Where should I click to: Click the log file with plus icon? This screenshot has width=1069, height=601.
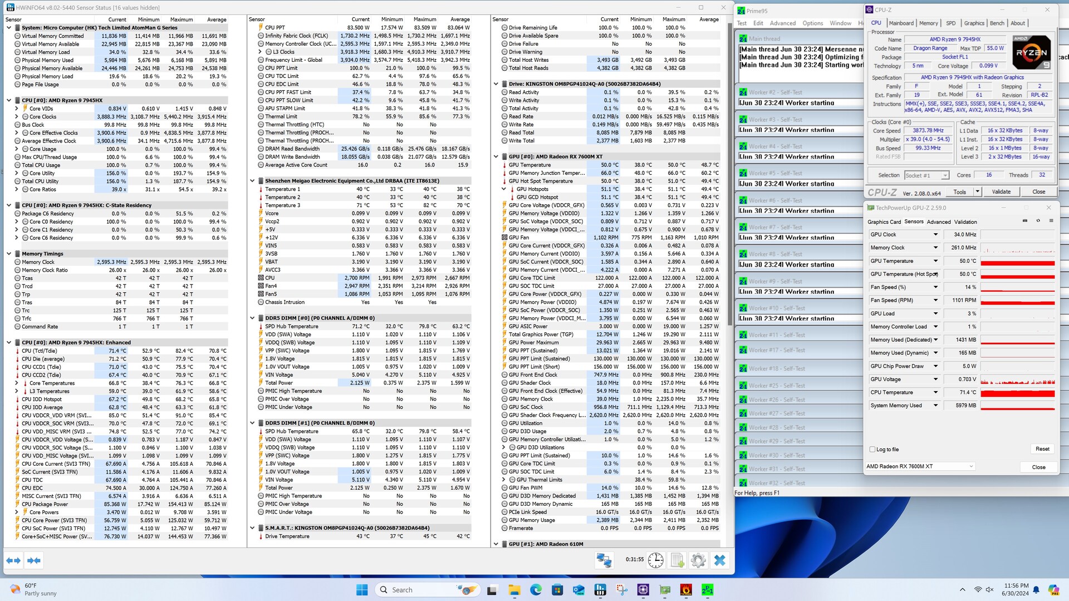[x=677, y=560]
